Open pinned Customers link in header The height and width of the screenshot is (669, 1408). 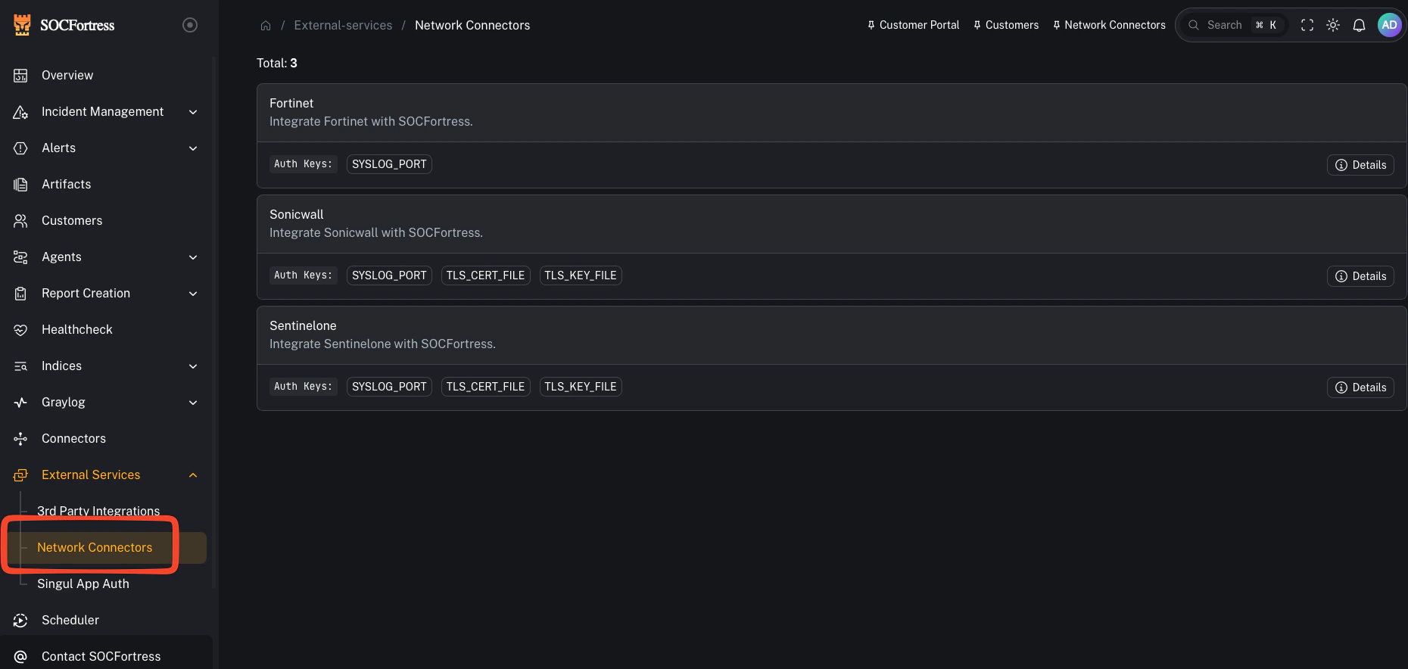tap(1006, 25)
